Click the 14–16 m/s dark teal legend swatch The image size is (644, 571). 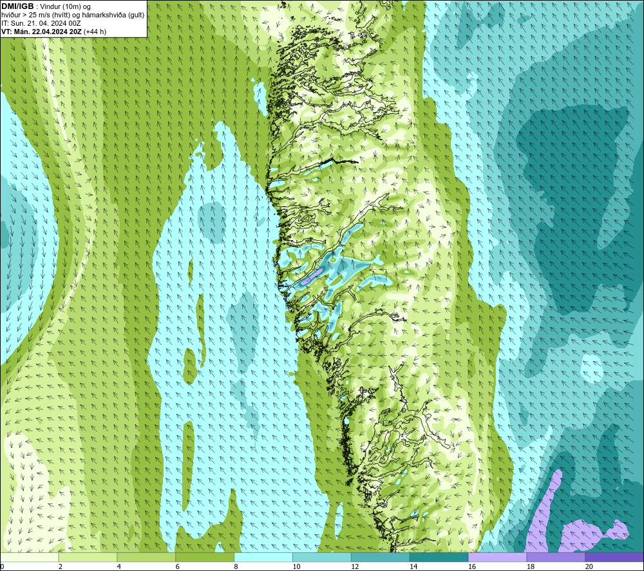[439, 557]
